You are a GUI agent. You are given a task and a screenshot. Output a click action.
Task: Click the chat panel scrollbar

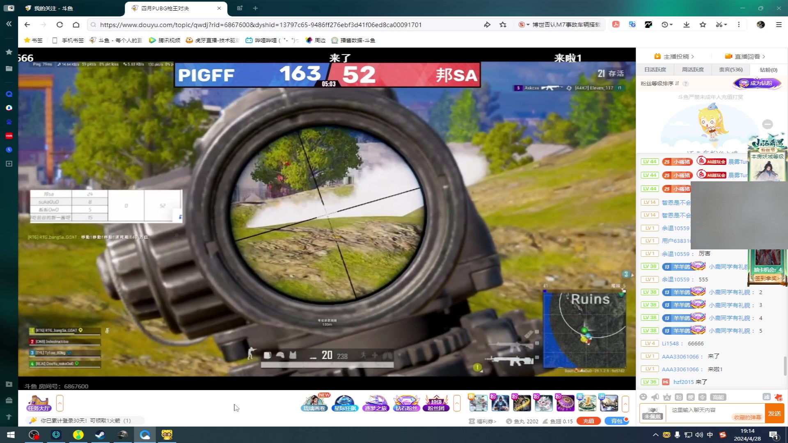tap(785, 365)
